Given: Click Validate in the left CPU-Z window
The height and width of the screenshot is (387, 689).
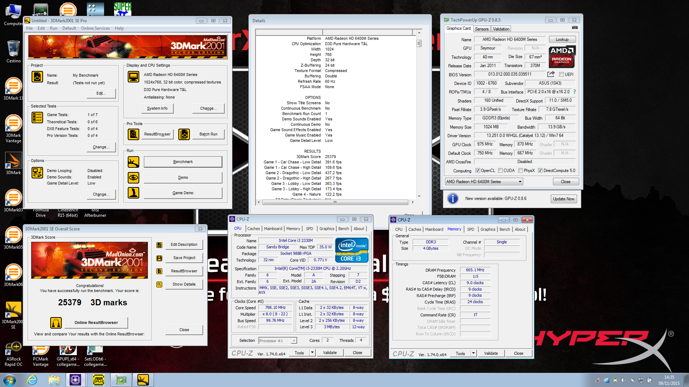Looking at the screenshot, I should pos(330,353).
